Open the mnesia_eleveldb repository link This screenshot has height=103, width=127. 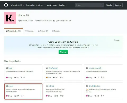[x=95, y=68]
